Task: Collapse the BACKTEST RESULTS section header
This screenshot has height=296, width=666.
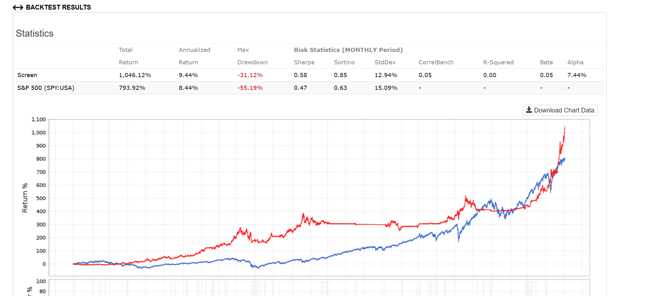Action: (x=58, y=7)
